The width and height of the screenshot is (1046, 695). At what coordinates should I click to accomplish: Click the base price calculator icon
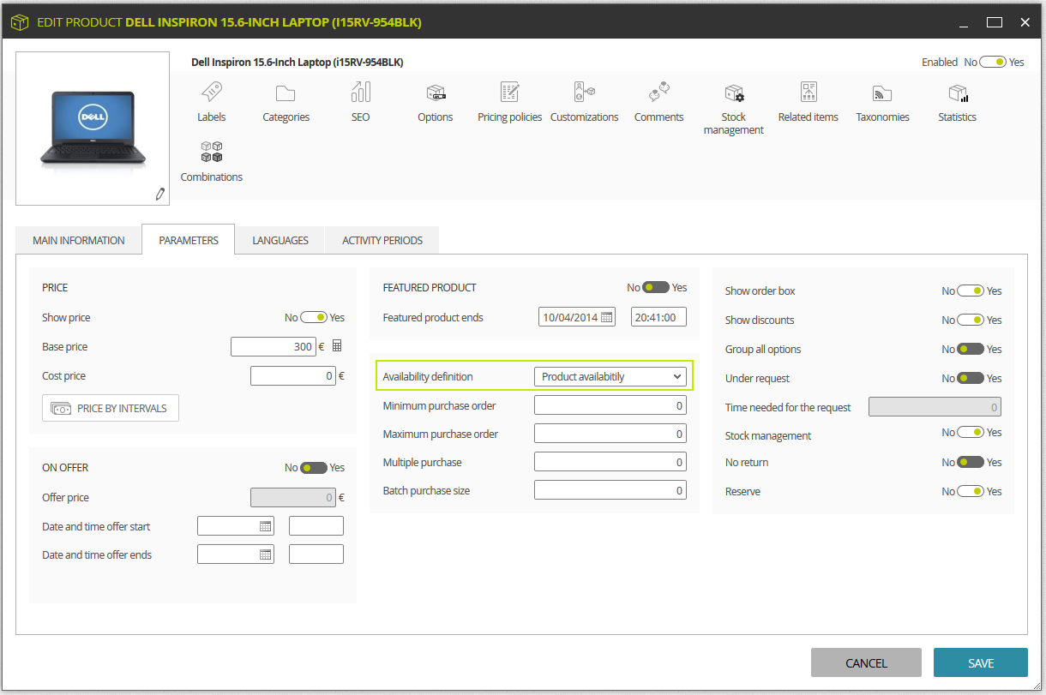coord(337,346)
